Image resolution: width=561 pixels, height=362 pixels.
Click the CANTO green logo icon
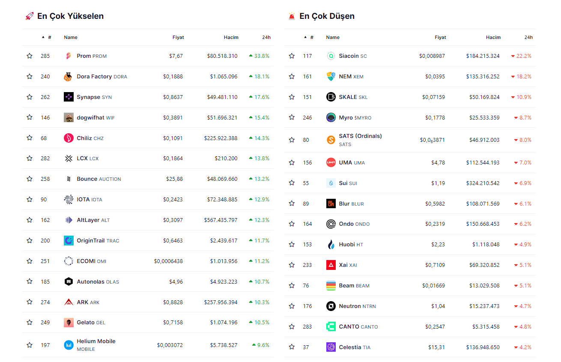point(331,326)
